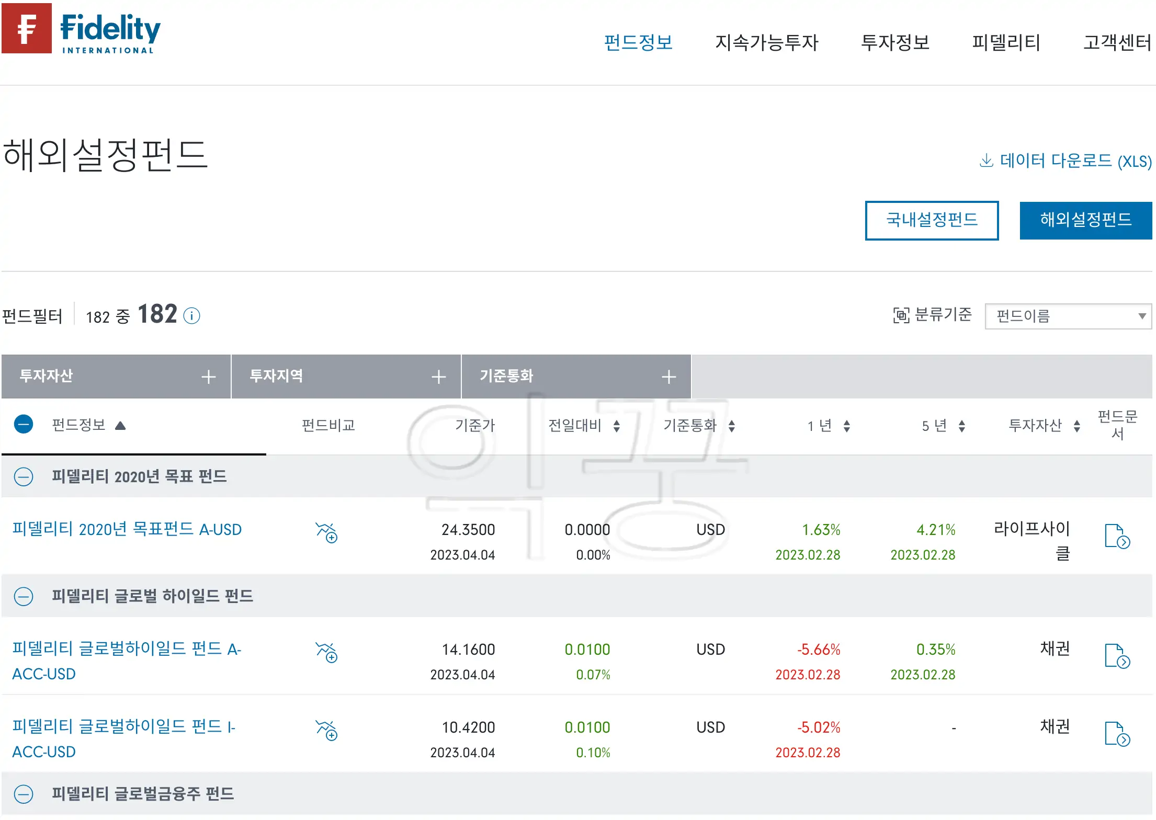Collapse the 피델리티 글로벌 하이일드 펀드 group

24,596
